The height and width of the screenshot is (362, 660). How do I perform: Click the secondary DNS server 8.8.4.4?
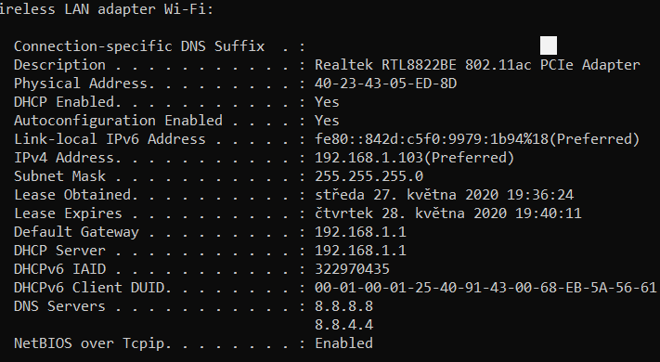pos(343,325)
